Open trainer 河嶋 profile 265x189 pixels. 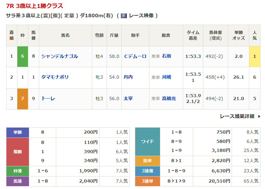[167, 77]
